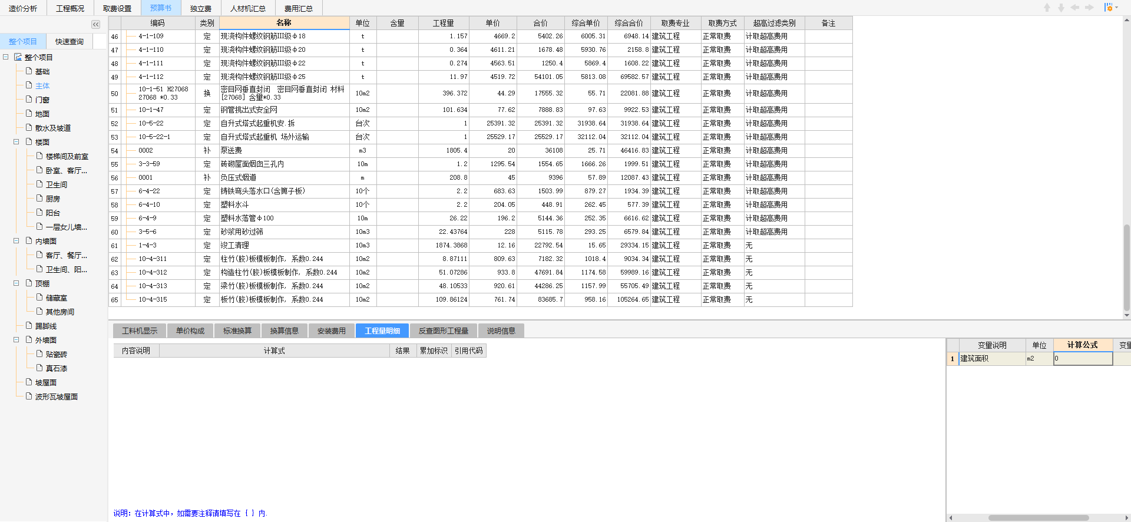
Task: Switch to the 取费设置 tab
Action: 117,8
